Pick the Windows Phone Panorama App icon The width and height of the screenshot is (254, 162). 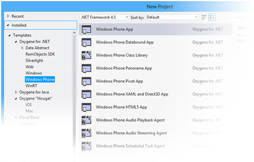coord(86,68)
